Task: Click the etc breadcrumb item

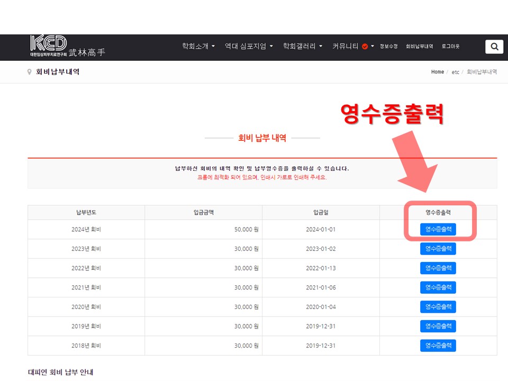Action: (x=455, y=72)
